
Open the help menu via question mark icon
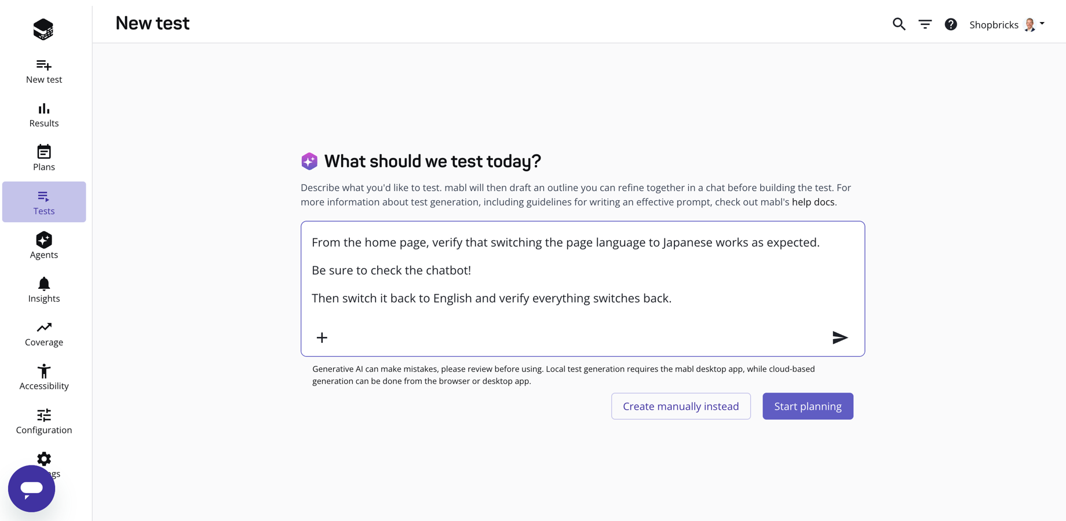[951, 24]
